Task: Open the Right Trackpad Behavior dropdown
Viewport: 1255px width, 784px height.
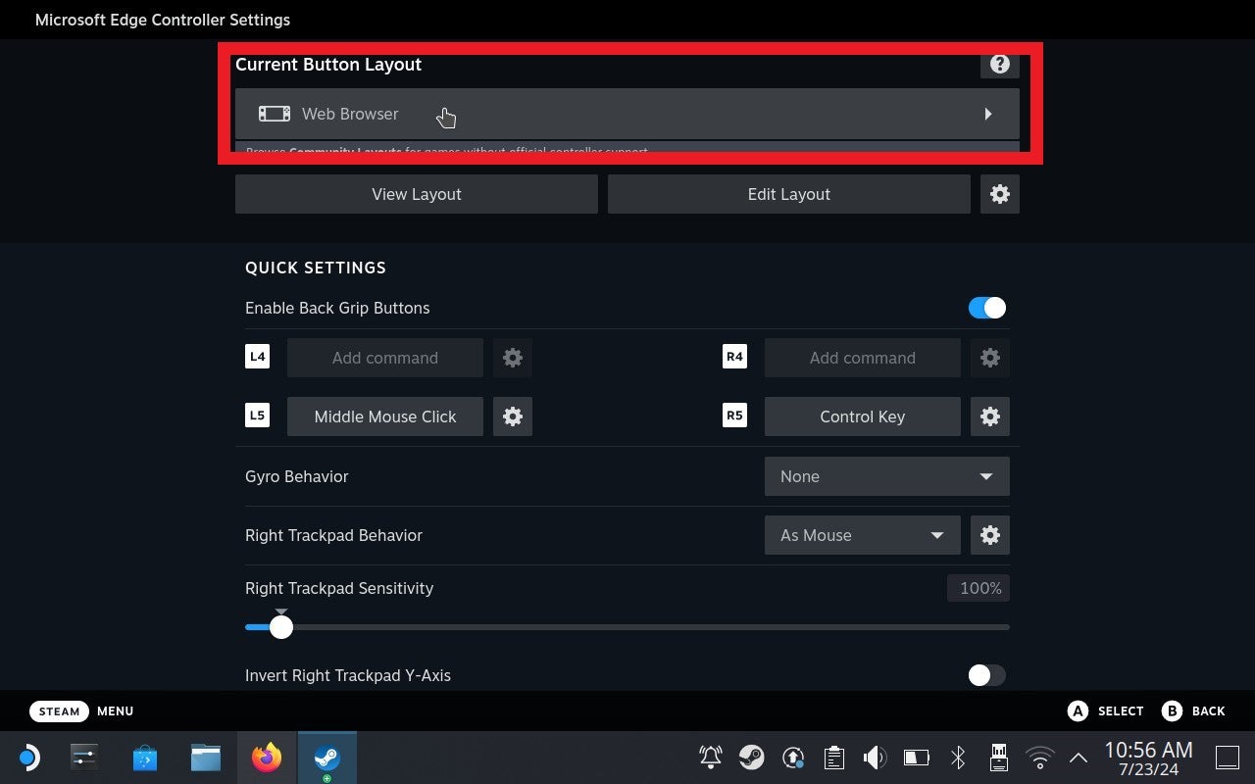Action: (x=861, y=535)
